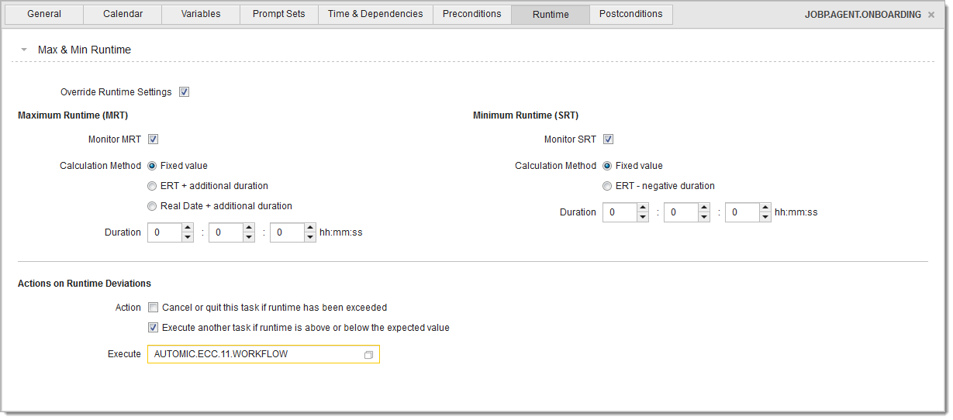The height and width of the screenshot is (420, 953).
Task: Collapse the Max & Min Runtime section
Action: pos(24,50)
